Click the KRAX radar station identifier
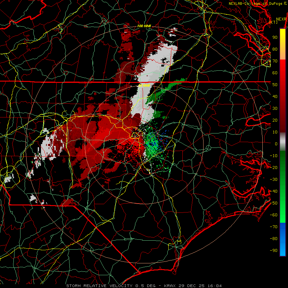The height and width of the screenshot is (288, 288). [170, 286]
